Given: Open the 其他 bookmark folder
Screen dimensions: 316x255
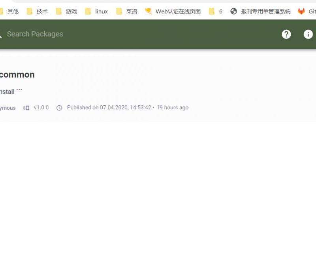Looking at the screenshot, I should [x=9, y=11].
